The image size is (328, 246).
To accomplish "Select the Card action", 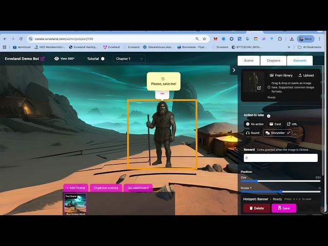I will click(275, 124).
